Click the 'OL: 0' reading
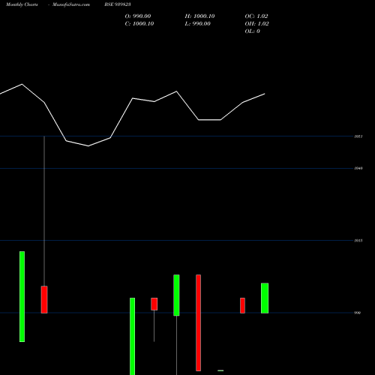This screenshot has width=375, height=375. (x=252, y=31)
